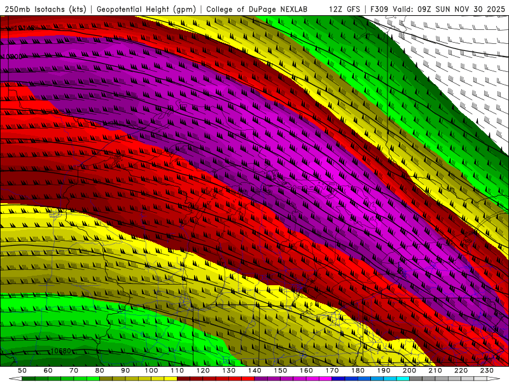The width and height of the screenshot is (509, 382).
Task: Click the 150 value on the color scale
Action: 281,371
